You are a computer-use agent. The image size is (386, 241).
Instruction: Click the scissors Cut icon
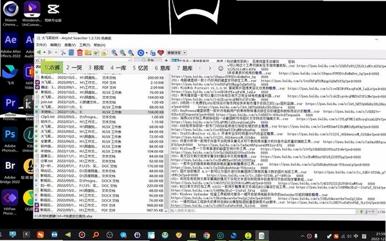63,53
